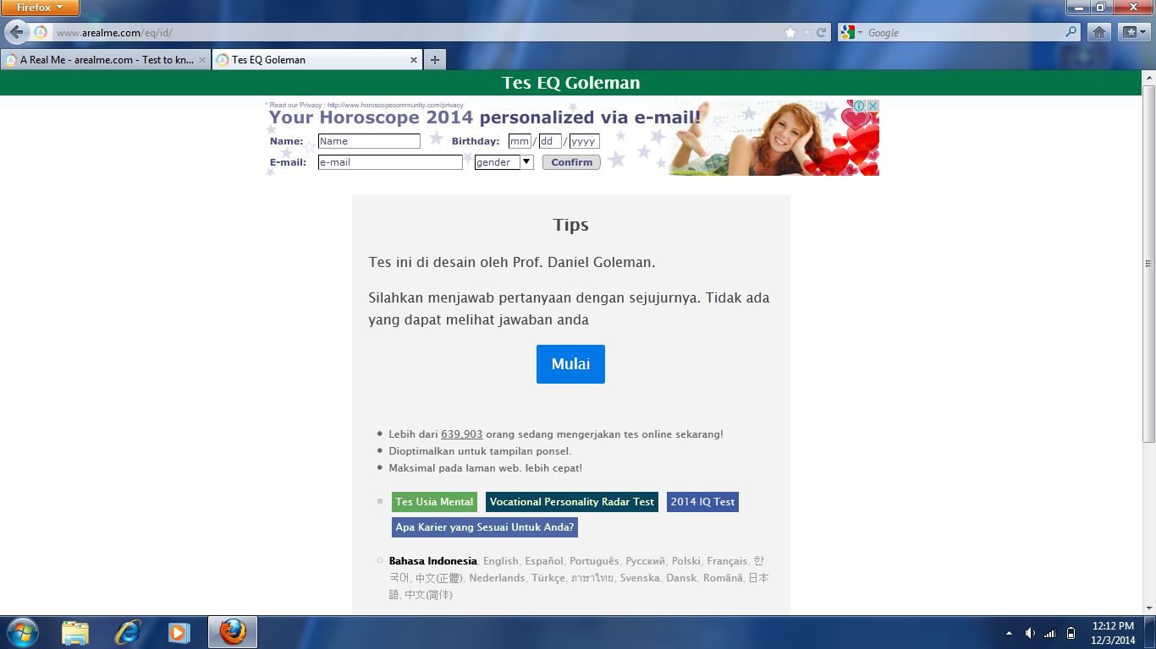The image size is (1156, 649).
Task: Open Windows Media Player taskbar icon
Action: point(179,632)
